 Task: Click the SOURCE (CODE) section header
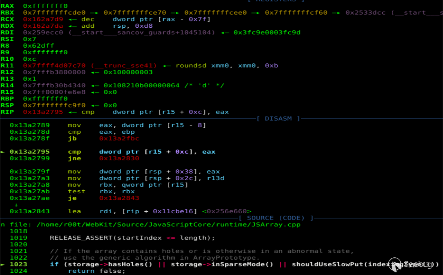tap(276, 218)
